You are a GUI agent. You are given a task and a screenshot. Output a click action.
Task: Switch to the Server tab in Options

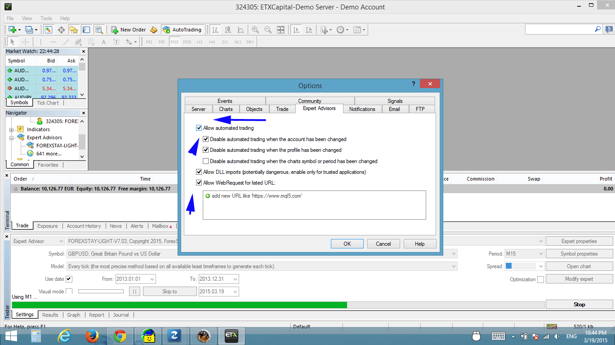coord(198,109)
